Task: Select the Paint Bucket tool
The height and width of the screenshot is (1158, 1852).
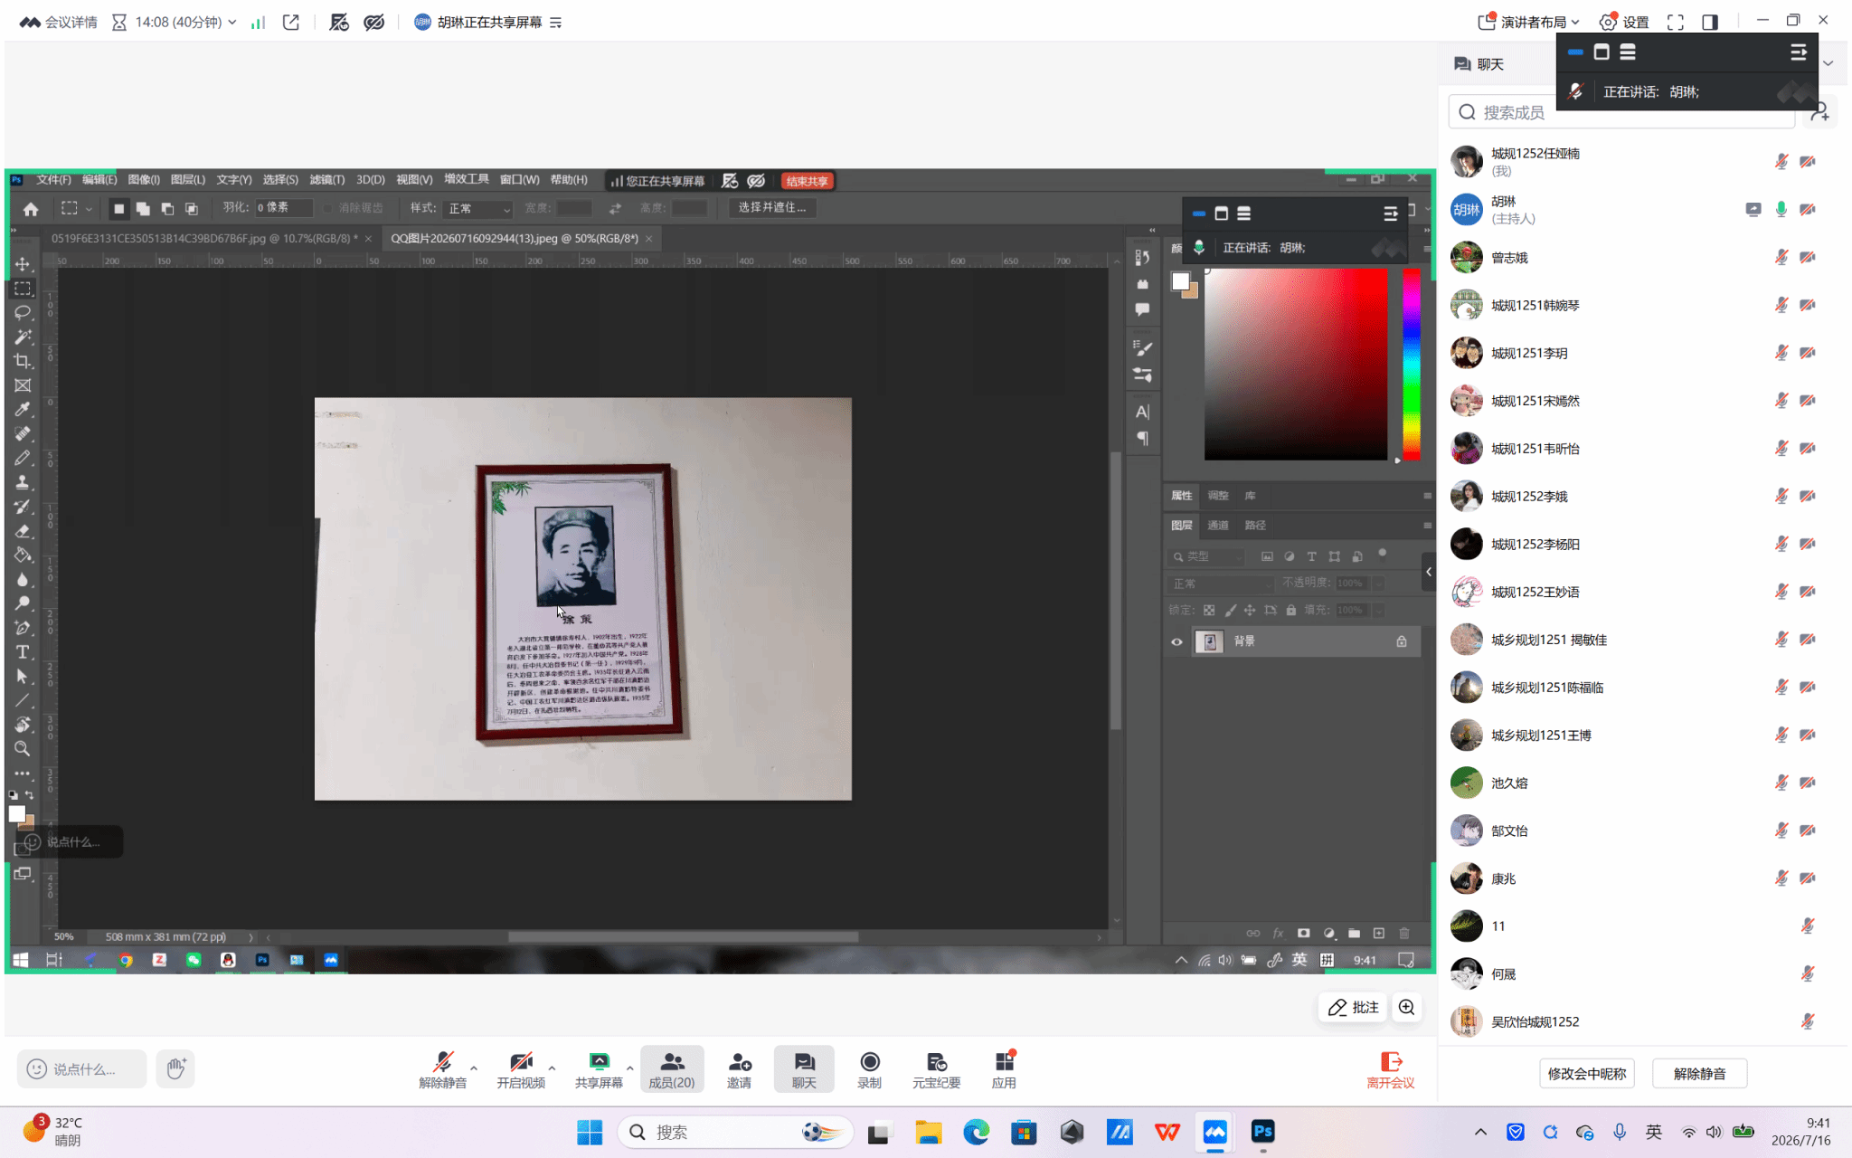Action: [23, 555]
